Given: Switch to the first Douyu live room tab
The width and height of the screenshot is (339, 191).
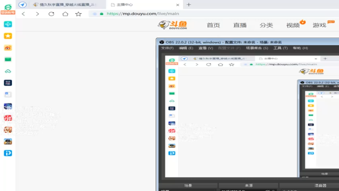Looking at the screenshot, I should (65, 5).
